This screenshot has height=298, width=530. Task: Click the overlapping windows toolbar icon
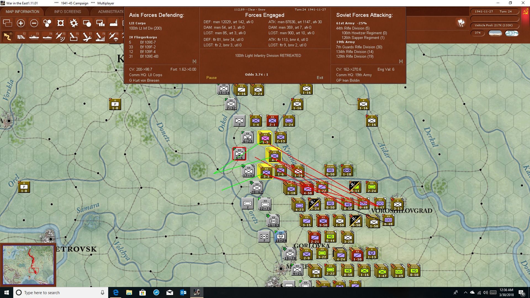pyautogui.click(x=7, y=23)
